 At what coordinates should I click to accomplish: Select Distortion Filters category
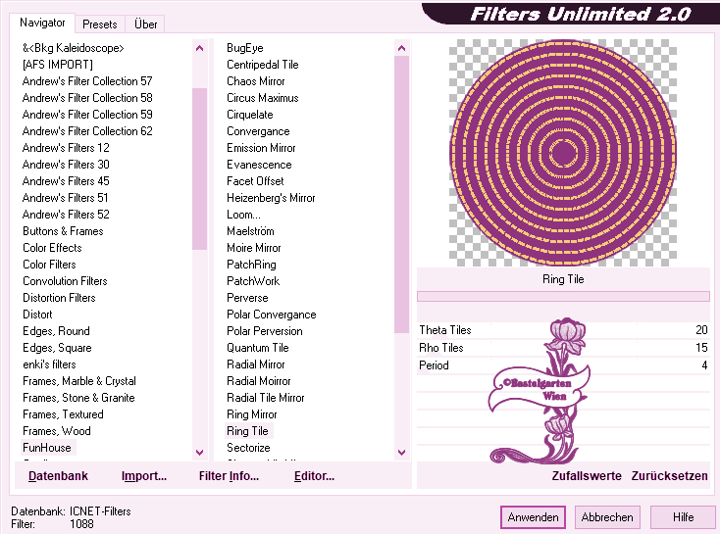coord(59,298)
